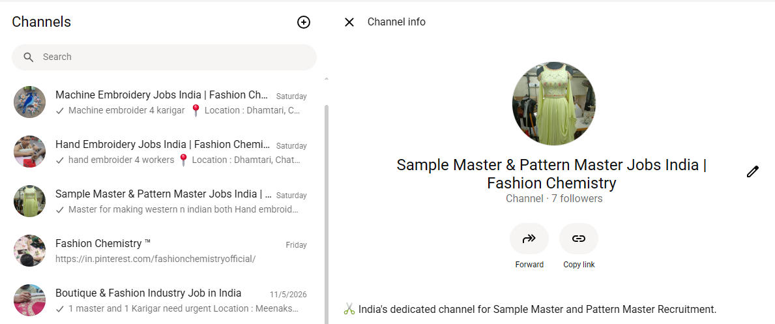
Task: Click the channel description text about recruitment
Action: point(530,310)
